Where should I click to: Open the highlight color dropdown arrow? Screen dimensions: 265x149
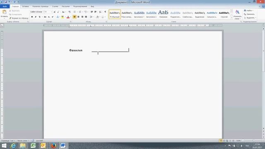click(65, 17)
